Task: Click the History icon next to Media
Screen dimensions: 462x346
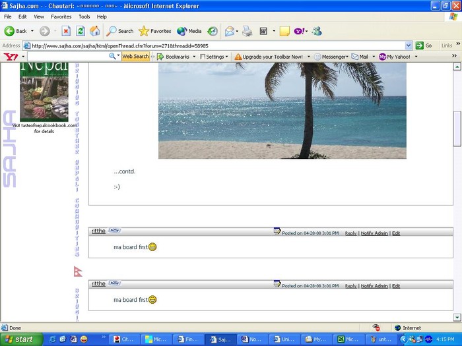Action: click(x=213, y=31)
